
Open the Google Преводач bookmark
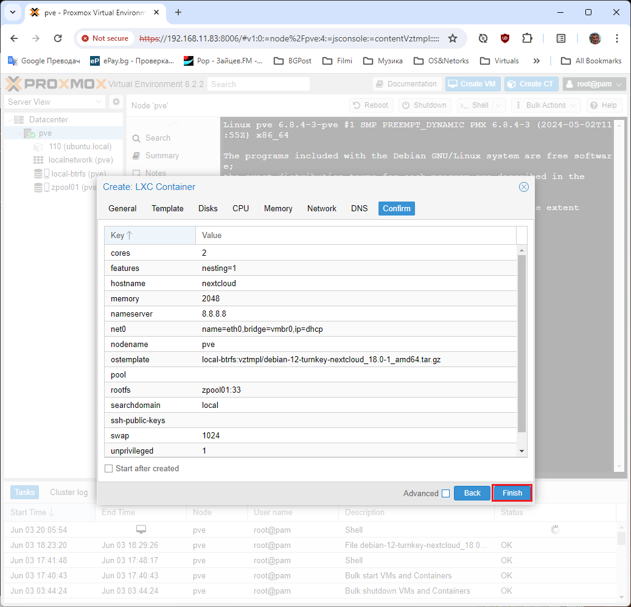(44, 61)
